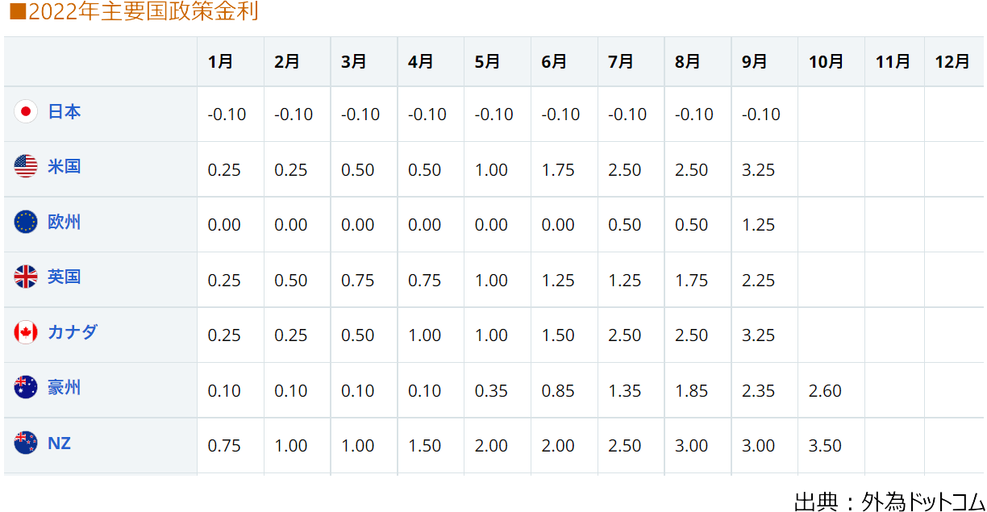Click the European Union flag icon

point(26,222)
